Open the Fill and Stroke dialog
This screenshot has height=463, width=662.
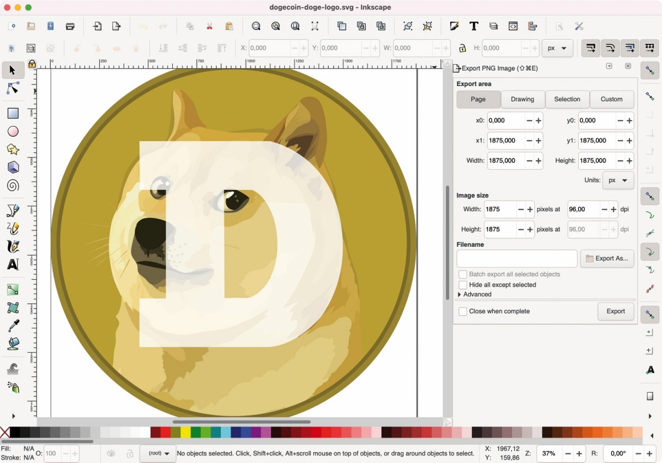[x=454, y=26]
